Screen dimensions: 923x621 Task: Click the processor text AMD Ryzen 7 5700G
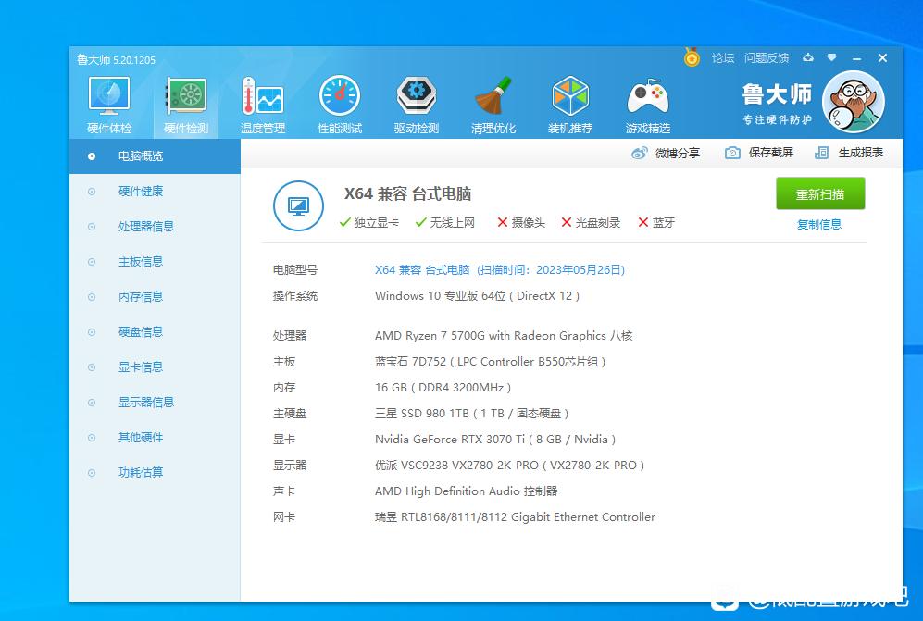pyautogui.click(x=504, y=336)
